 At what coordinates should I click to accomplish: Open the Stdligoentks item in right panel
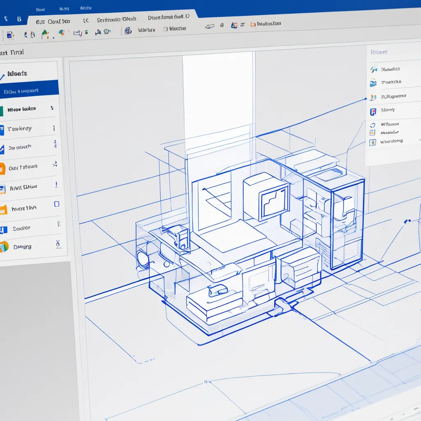point(393,96)
